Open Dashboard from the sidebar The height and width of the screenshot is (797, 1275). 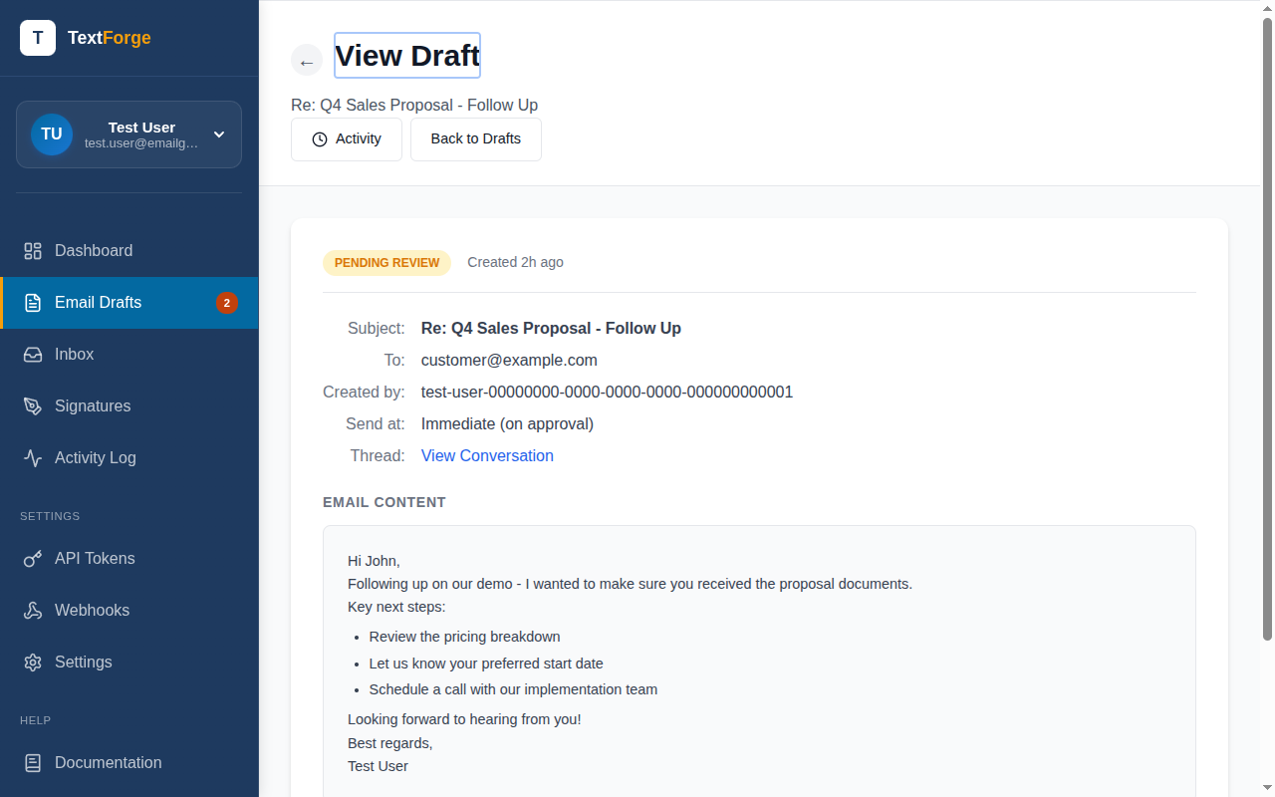129,251
